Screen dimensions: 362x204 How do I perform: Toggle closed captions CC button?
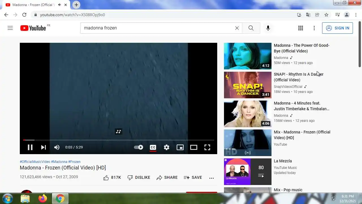pos(153,147)
